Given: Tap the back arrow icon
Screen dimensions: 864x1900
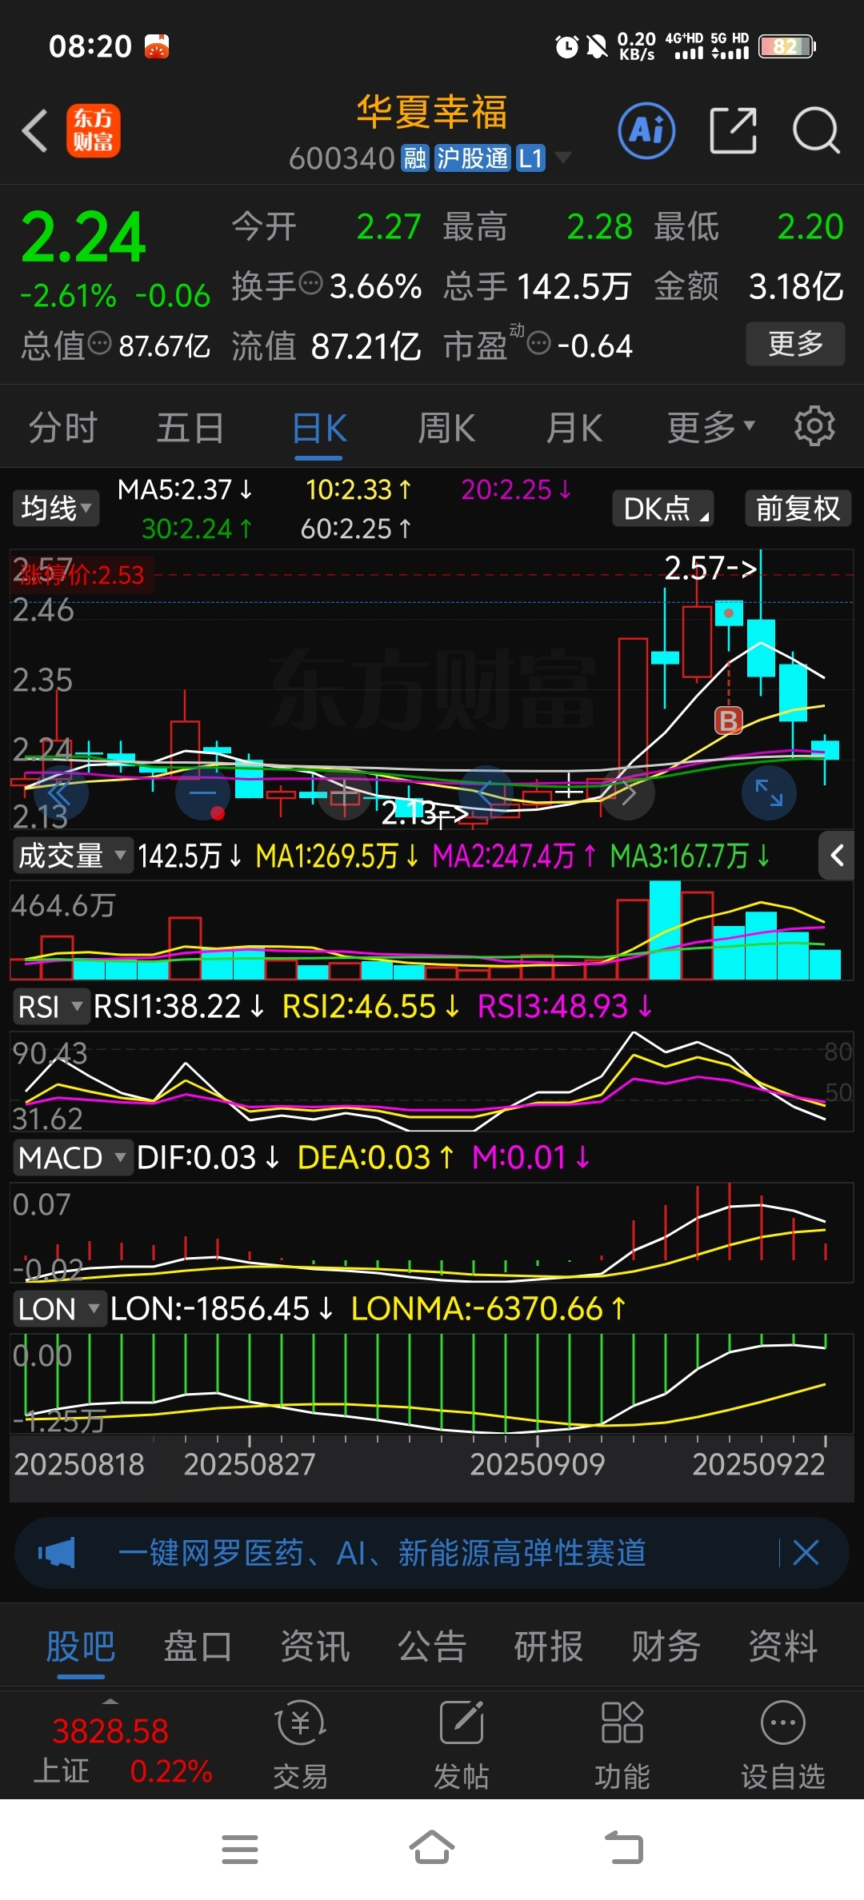Looking at the screenshot, I should pyautogui.click(x=35, y=130).
